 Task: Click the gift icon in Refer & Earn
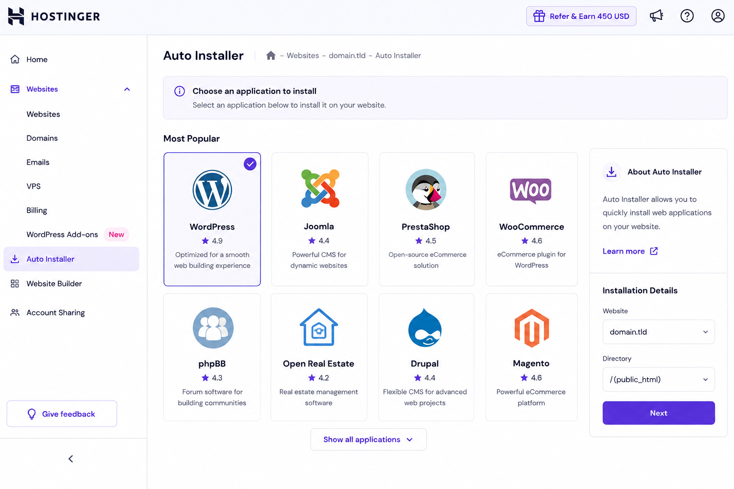click(x=539, y=16)
